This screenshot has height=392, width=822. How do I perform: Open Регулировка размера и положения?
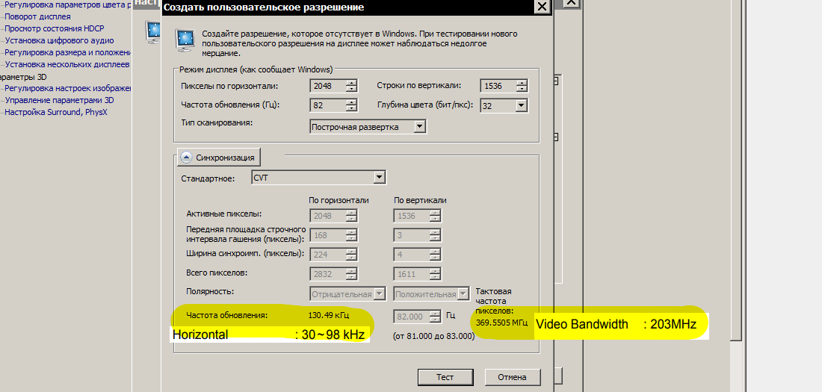tap(67, 52)
